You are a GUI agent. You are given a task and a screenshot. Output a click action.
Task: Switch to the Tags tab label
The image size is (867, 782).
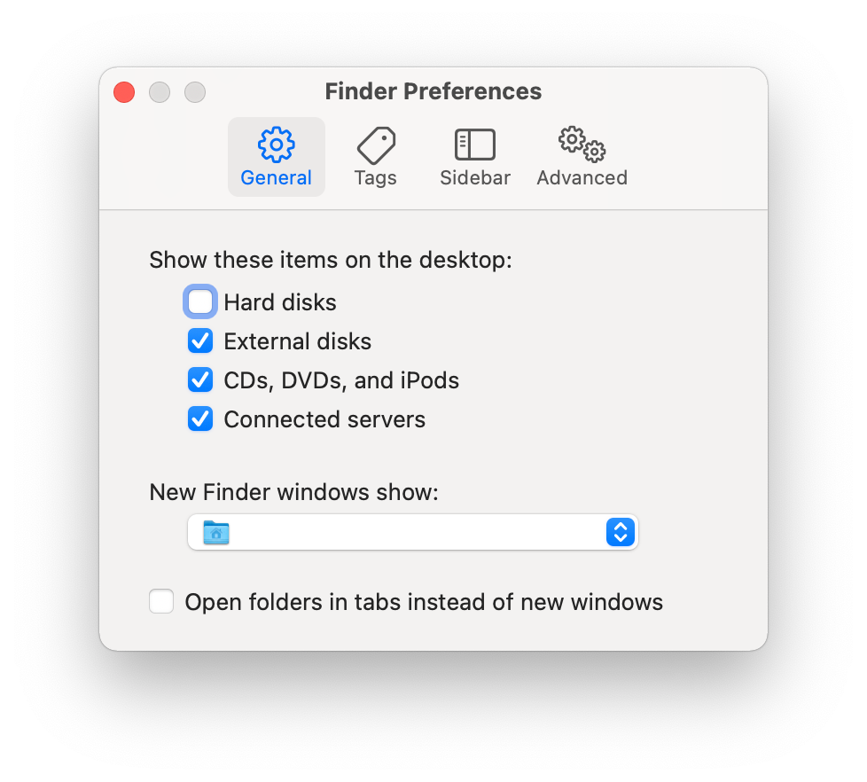[376, 178]
